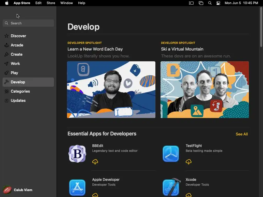Open TestFlight app title
This screenshot has height=197, width=263.
click(x=194, y=146)
